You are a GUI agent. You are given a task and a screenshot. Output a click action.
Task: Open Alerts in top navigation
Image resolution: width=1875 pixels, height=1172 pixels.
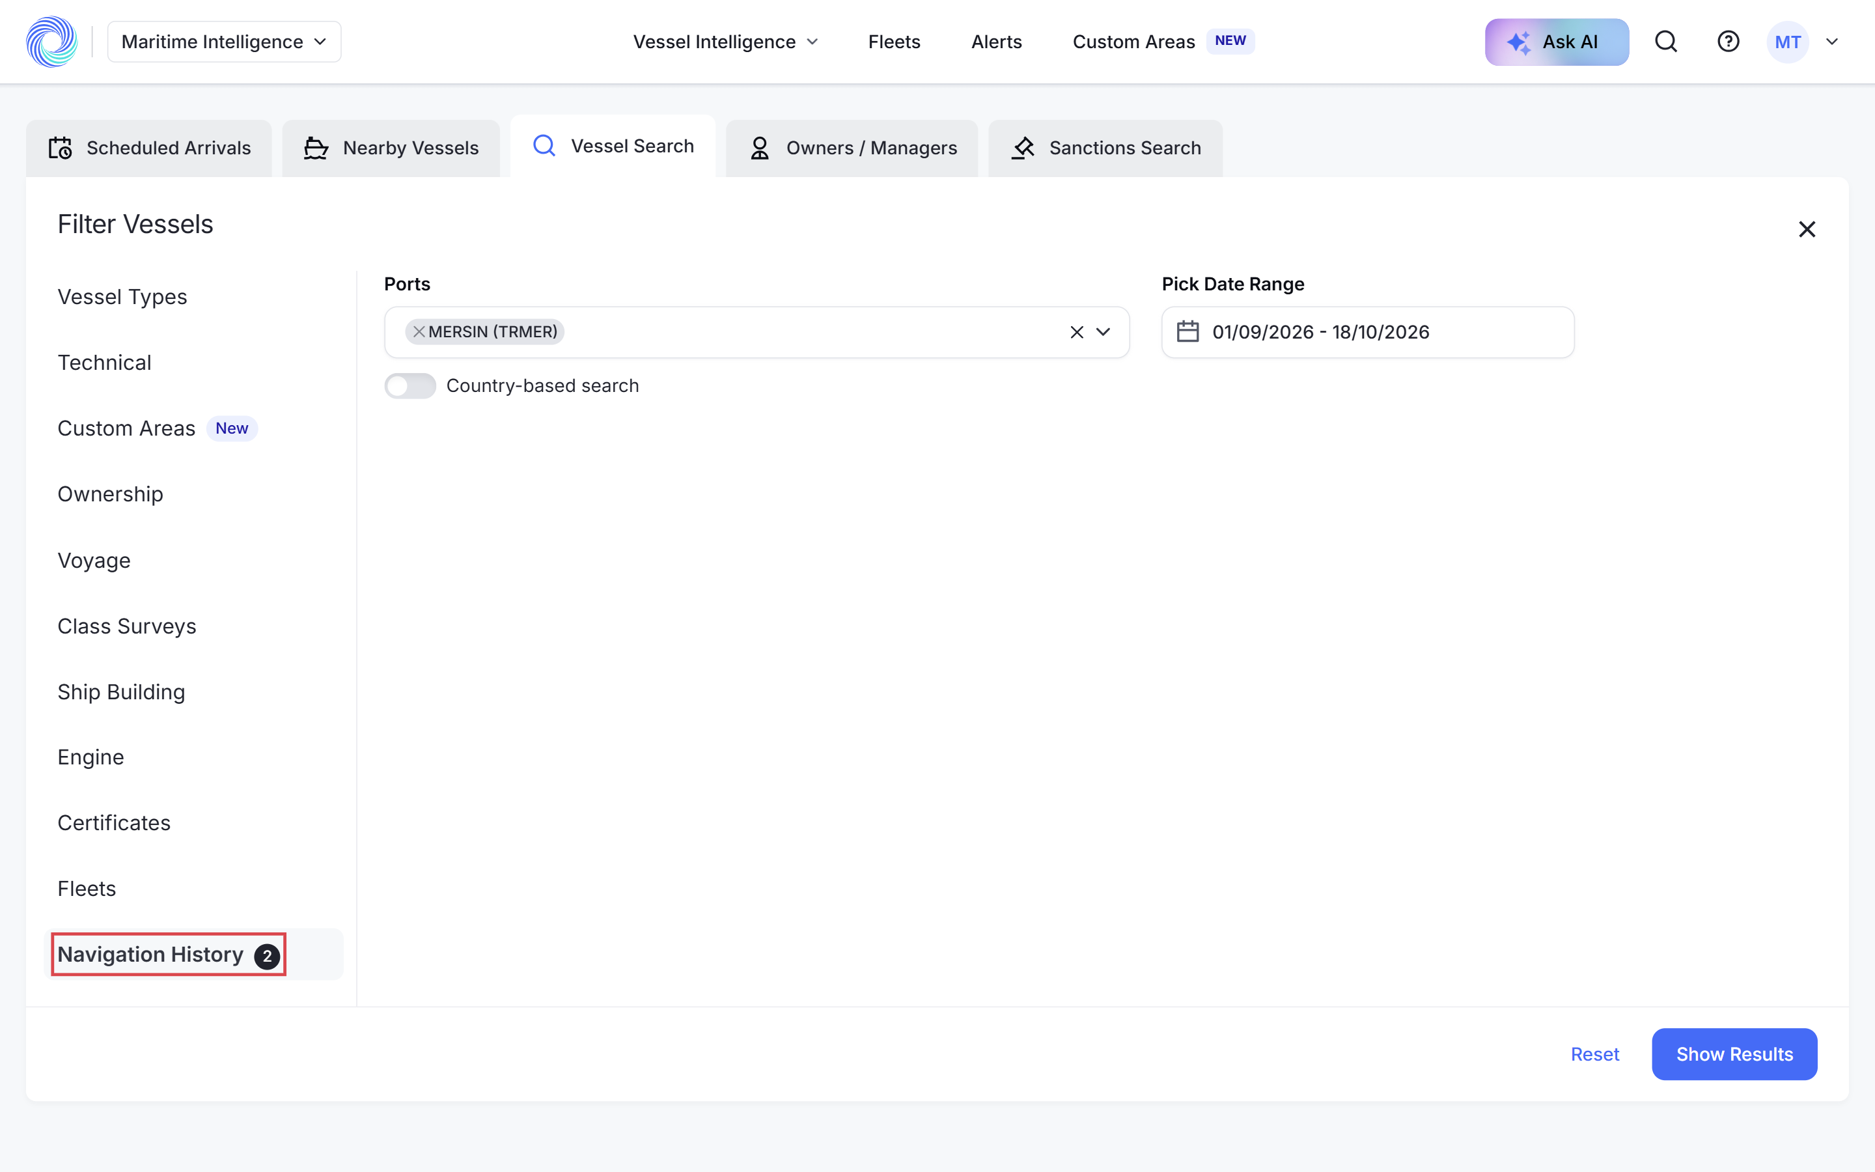pos(996,42)
